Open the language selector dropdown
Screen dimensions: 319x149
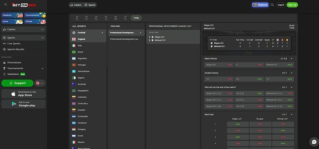point(40,83)
